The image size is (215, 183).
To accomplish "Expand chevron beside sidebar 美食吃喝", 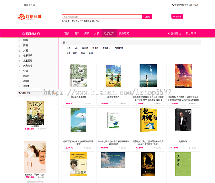I will click(20, 66).
